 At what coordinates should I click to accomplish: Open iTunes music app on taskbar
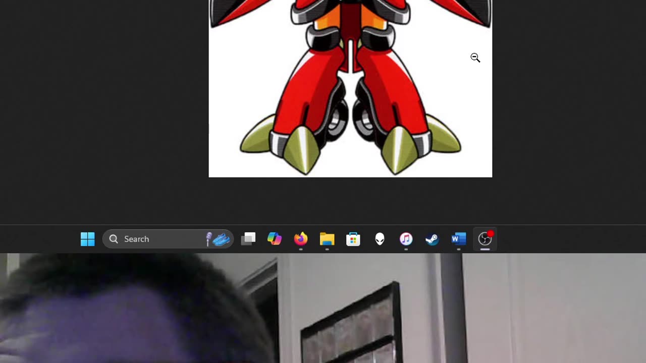coord(406,239)
